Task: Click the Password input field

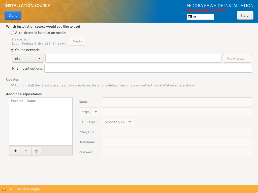Action: tap(177, 152)
